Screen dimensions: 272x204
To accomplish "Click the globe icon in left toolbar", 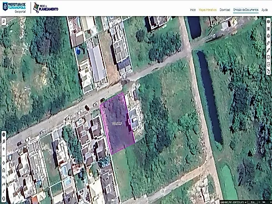I will 3,135.
